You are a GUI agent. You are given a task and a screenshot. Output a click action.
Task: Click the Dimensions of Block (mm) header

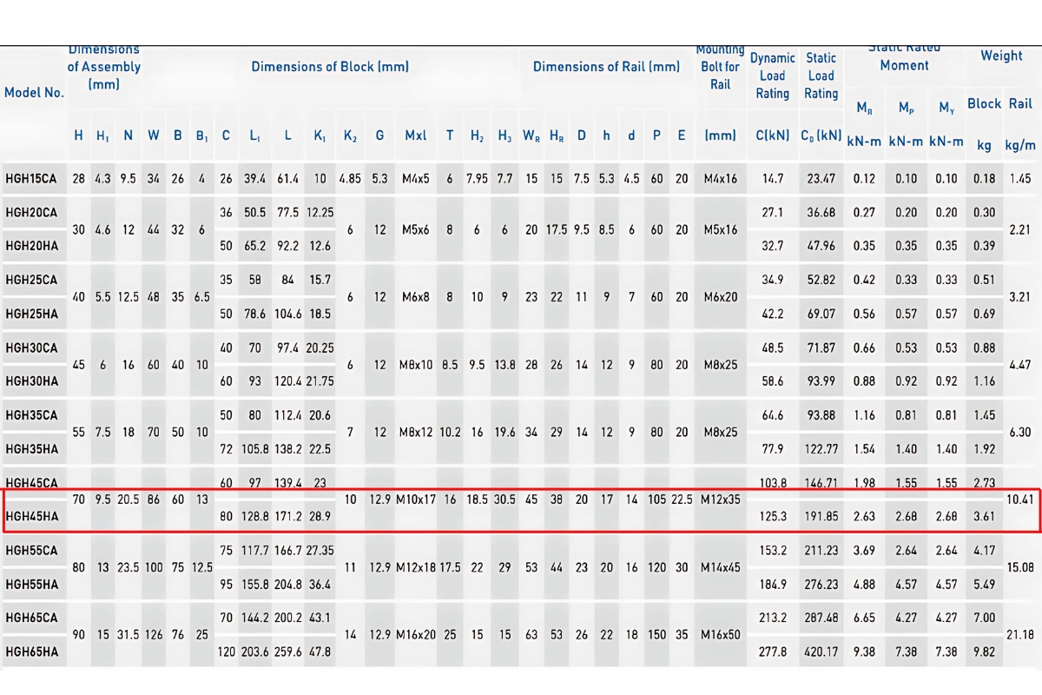coord(330,67)
